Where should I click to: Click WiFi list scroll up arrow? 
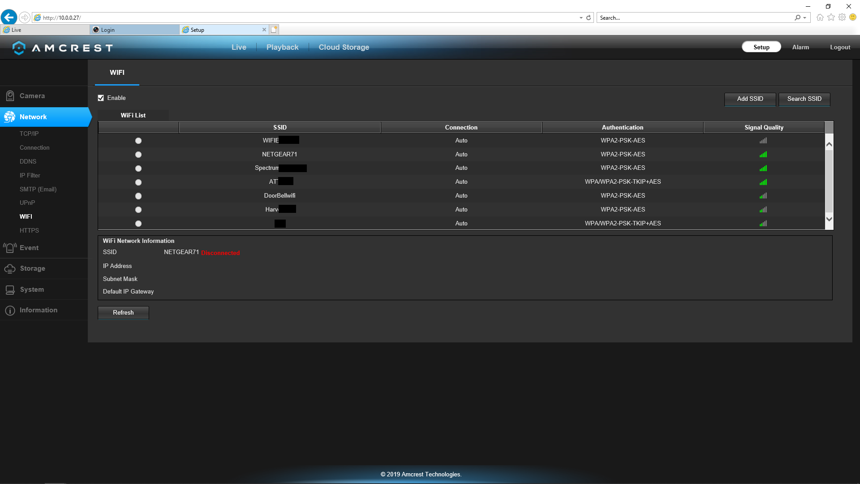pos(829,144)
